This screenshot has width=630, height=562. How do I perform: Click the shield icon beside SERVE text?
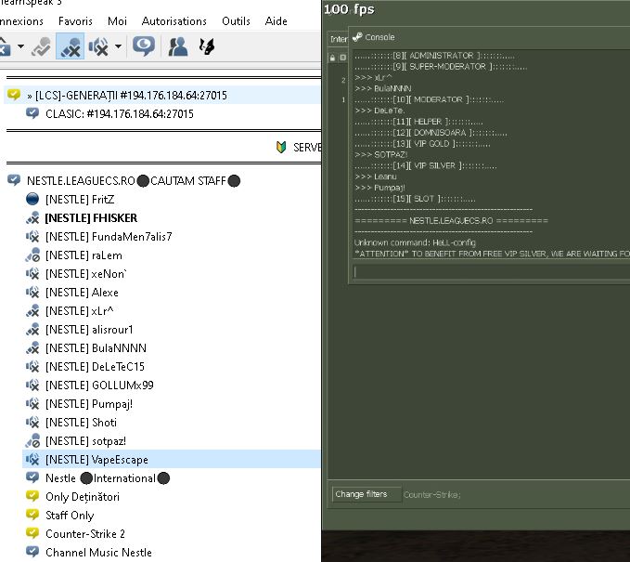coord(281,148)
